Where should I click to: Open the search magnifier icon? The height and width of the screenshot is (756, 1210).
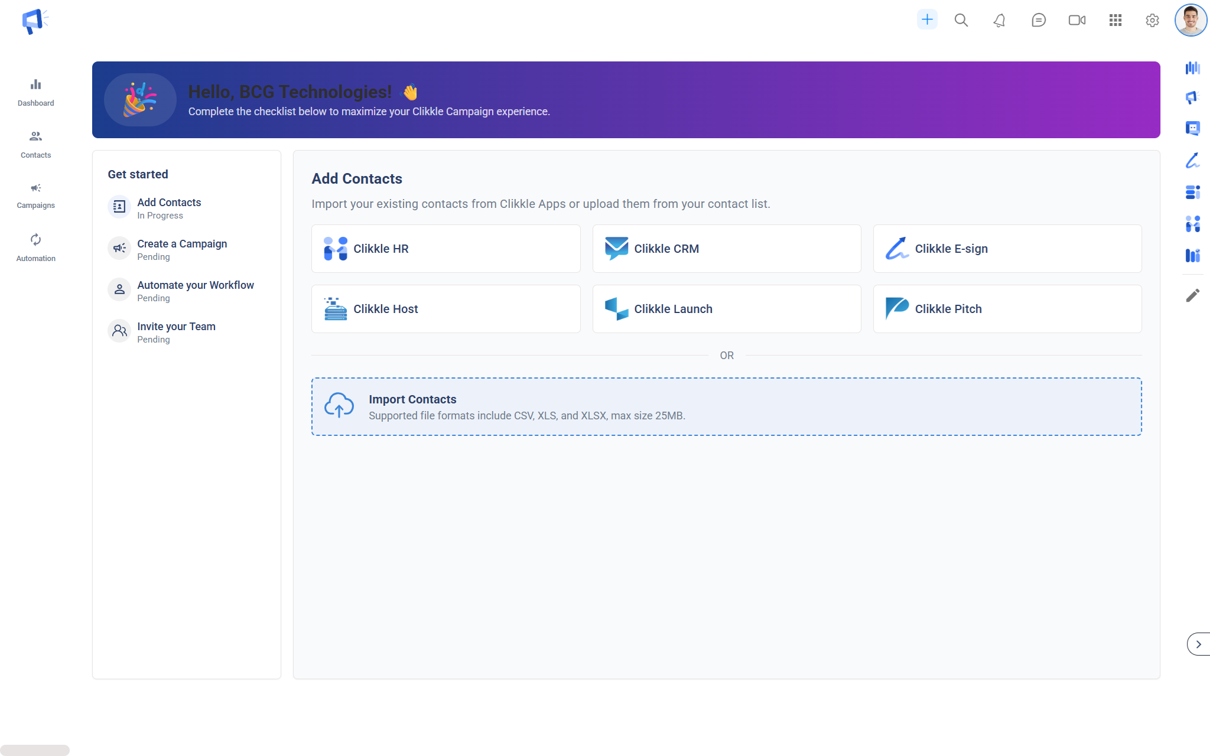coord(961,20)
